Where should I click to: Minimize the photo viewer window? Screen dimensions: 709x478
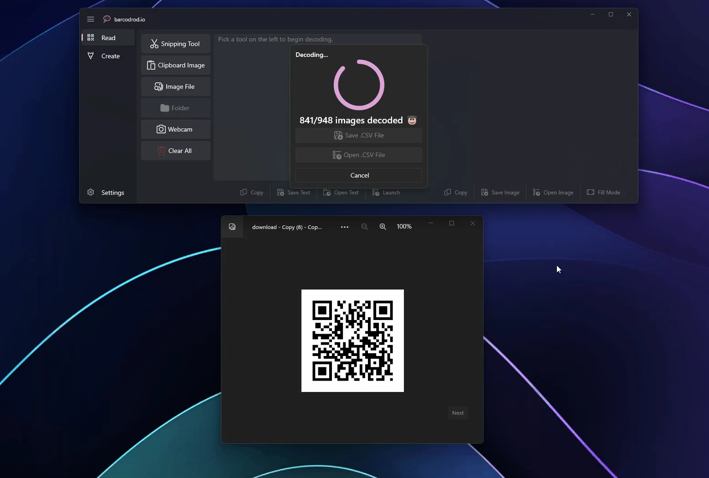coord(430,223)
